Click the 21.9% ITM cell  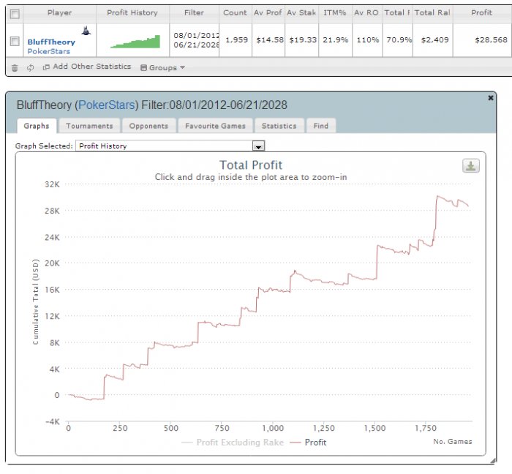pyautogui.click(x=335, y=39)
